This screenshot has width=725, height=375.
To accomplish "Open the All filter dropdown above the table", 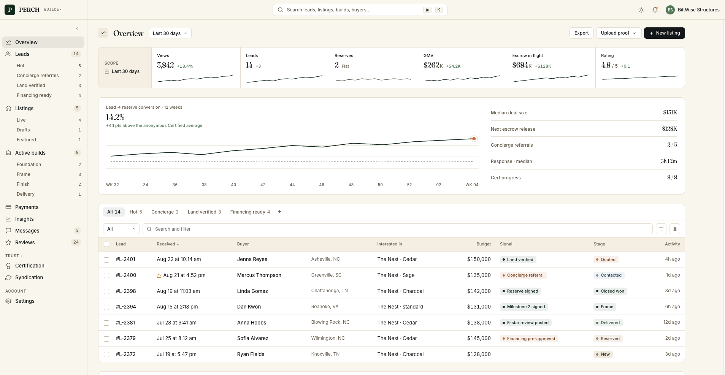I will [121, 229].
